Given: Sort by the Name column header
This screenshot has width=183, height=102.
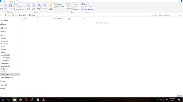Looking at the screenshot, I should pyautogui.click(x=25, y=19).
